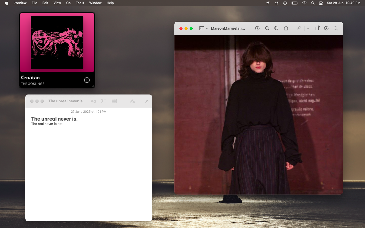
Task: Zoom in on the image
Action: pos(276,28)
